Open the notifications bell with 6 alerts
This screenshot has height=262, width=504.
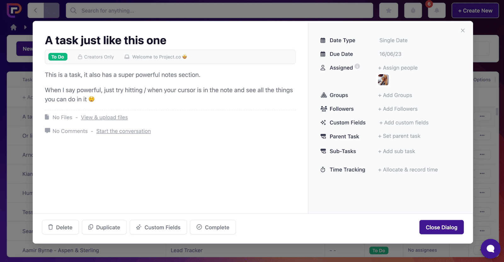[x=437, y=10]
